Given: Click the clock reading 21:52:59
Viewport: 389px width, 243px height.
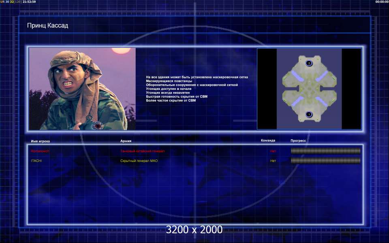Looking at the screenshot, I should coord(29,2).
